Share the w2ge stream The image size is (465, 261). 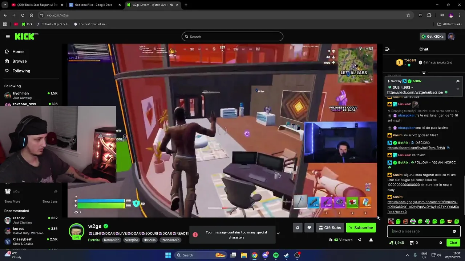coord(359,240)
